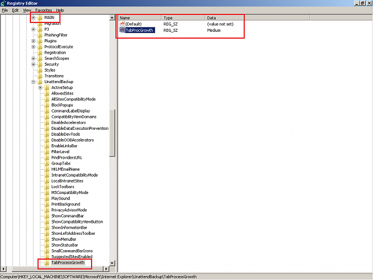Viewport: 373px width, 280px height.
Task: Open the View menu
Action: [x=27, y=10]
